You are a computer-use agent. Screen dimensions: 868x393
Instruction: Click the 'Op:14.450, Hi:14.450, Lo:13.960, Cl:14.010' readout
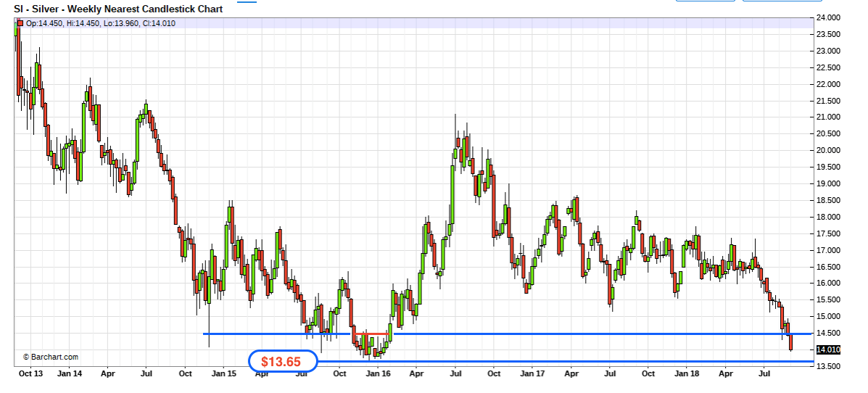point(101,23)
